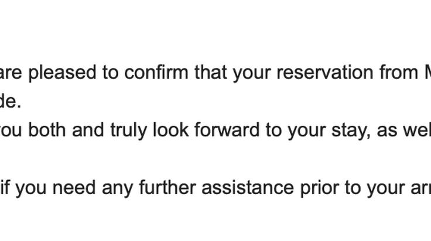
Task: Click the word "if" starting the last line
Action: [x=5, y=187]
